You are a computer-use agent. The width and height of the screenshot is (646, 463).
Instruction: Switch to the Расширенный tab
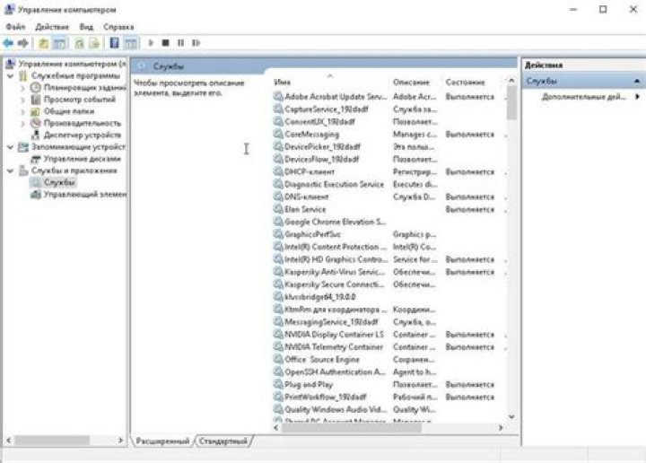point(162,441)
